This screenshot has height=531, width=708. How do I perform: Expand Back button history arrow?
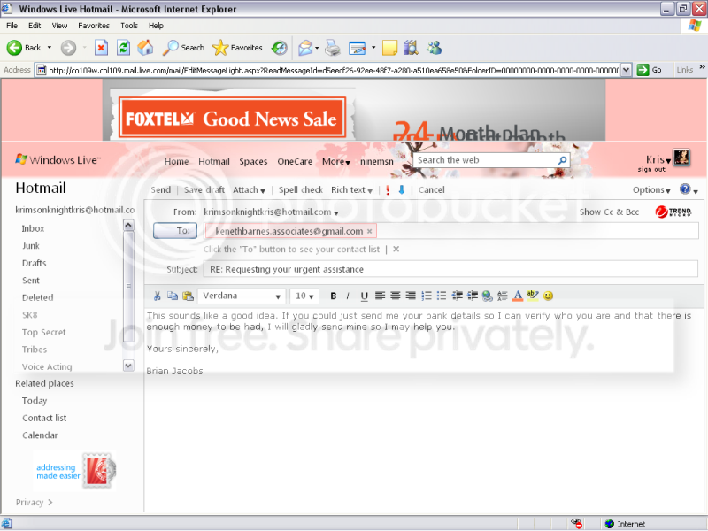pyautogui.click(x=50, y=48)
